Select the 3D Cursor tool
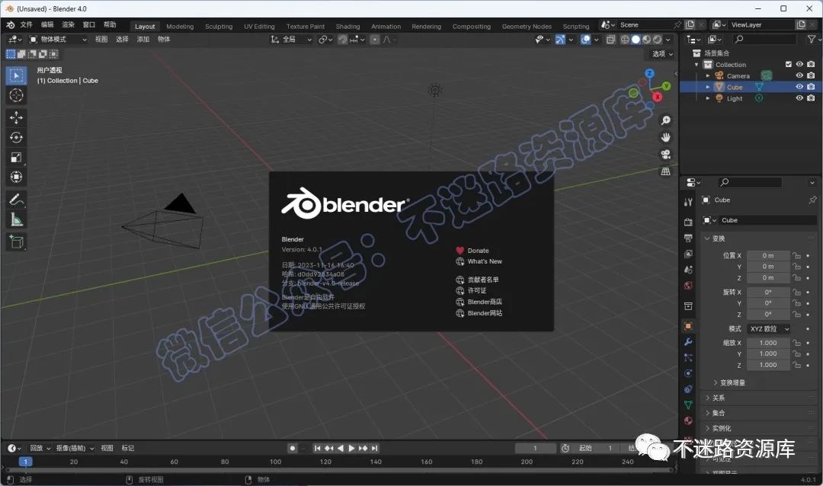Image resolution: width=823 pixels, height=486 pixels. point(16,95)
